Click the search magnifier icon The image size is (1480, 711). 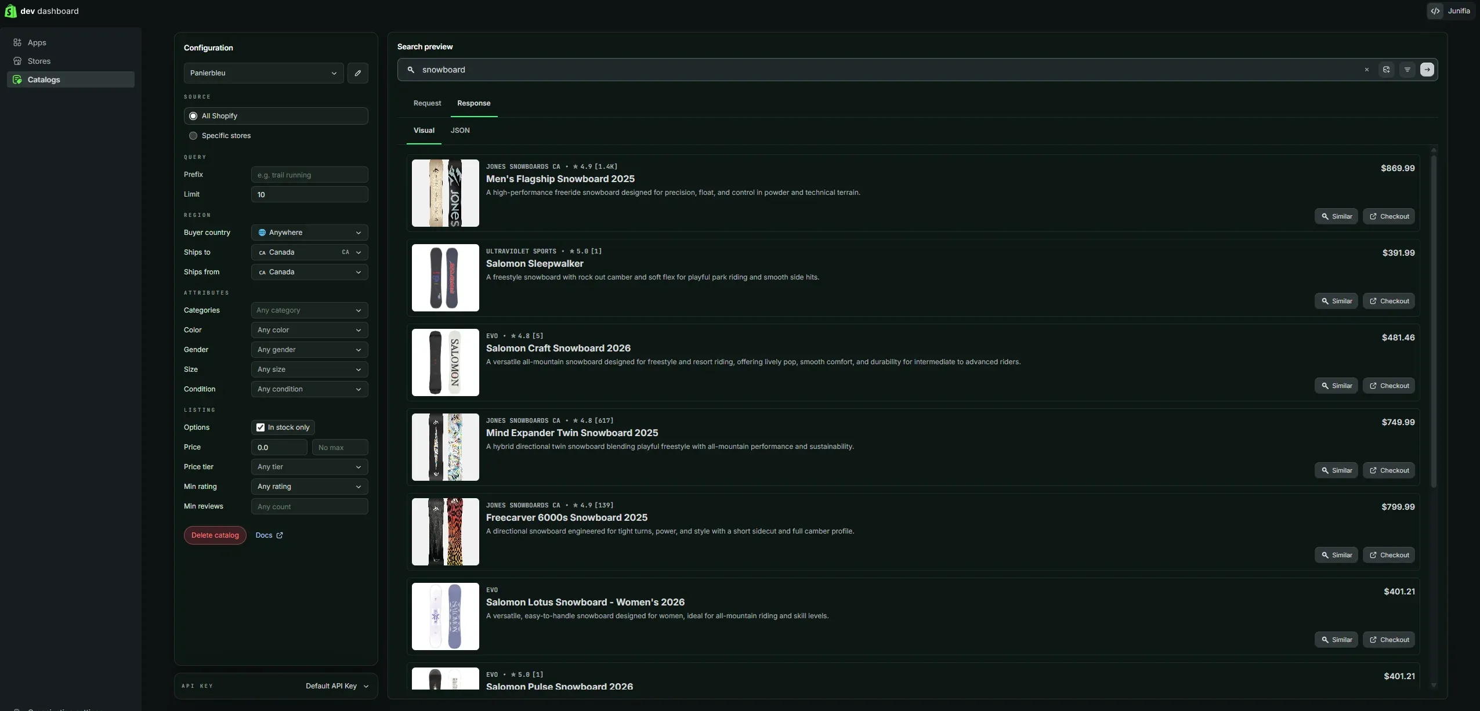[411, 70]
